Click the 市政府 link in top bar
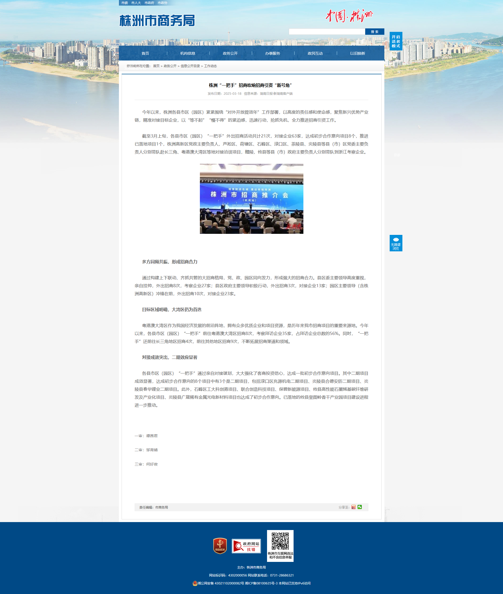 click(149, 3)
